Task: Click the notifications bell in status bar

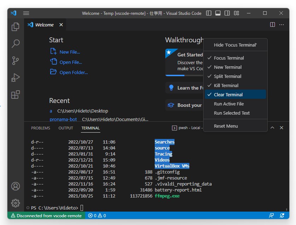Action: [x=282, y=215]
